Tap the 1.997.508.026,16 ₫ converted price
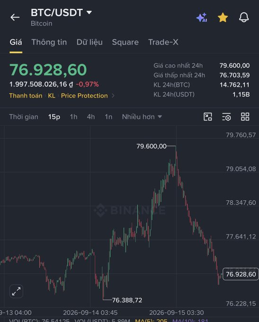The width and height of the screenshot is (259, 322). pyautogui.click(x=41, y=84)
